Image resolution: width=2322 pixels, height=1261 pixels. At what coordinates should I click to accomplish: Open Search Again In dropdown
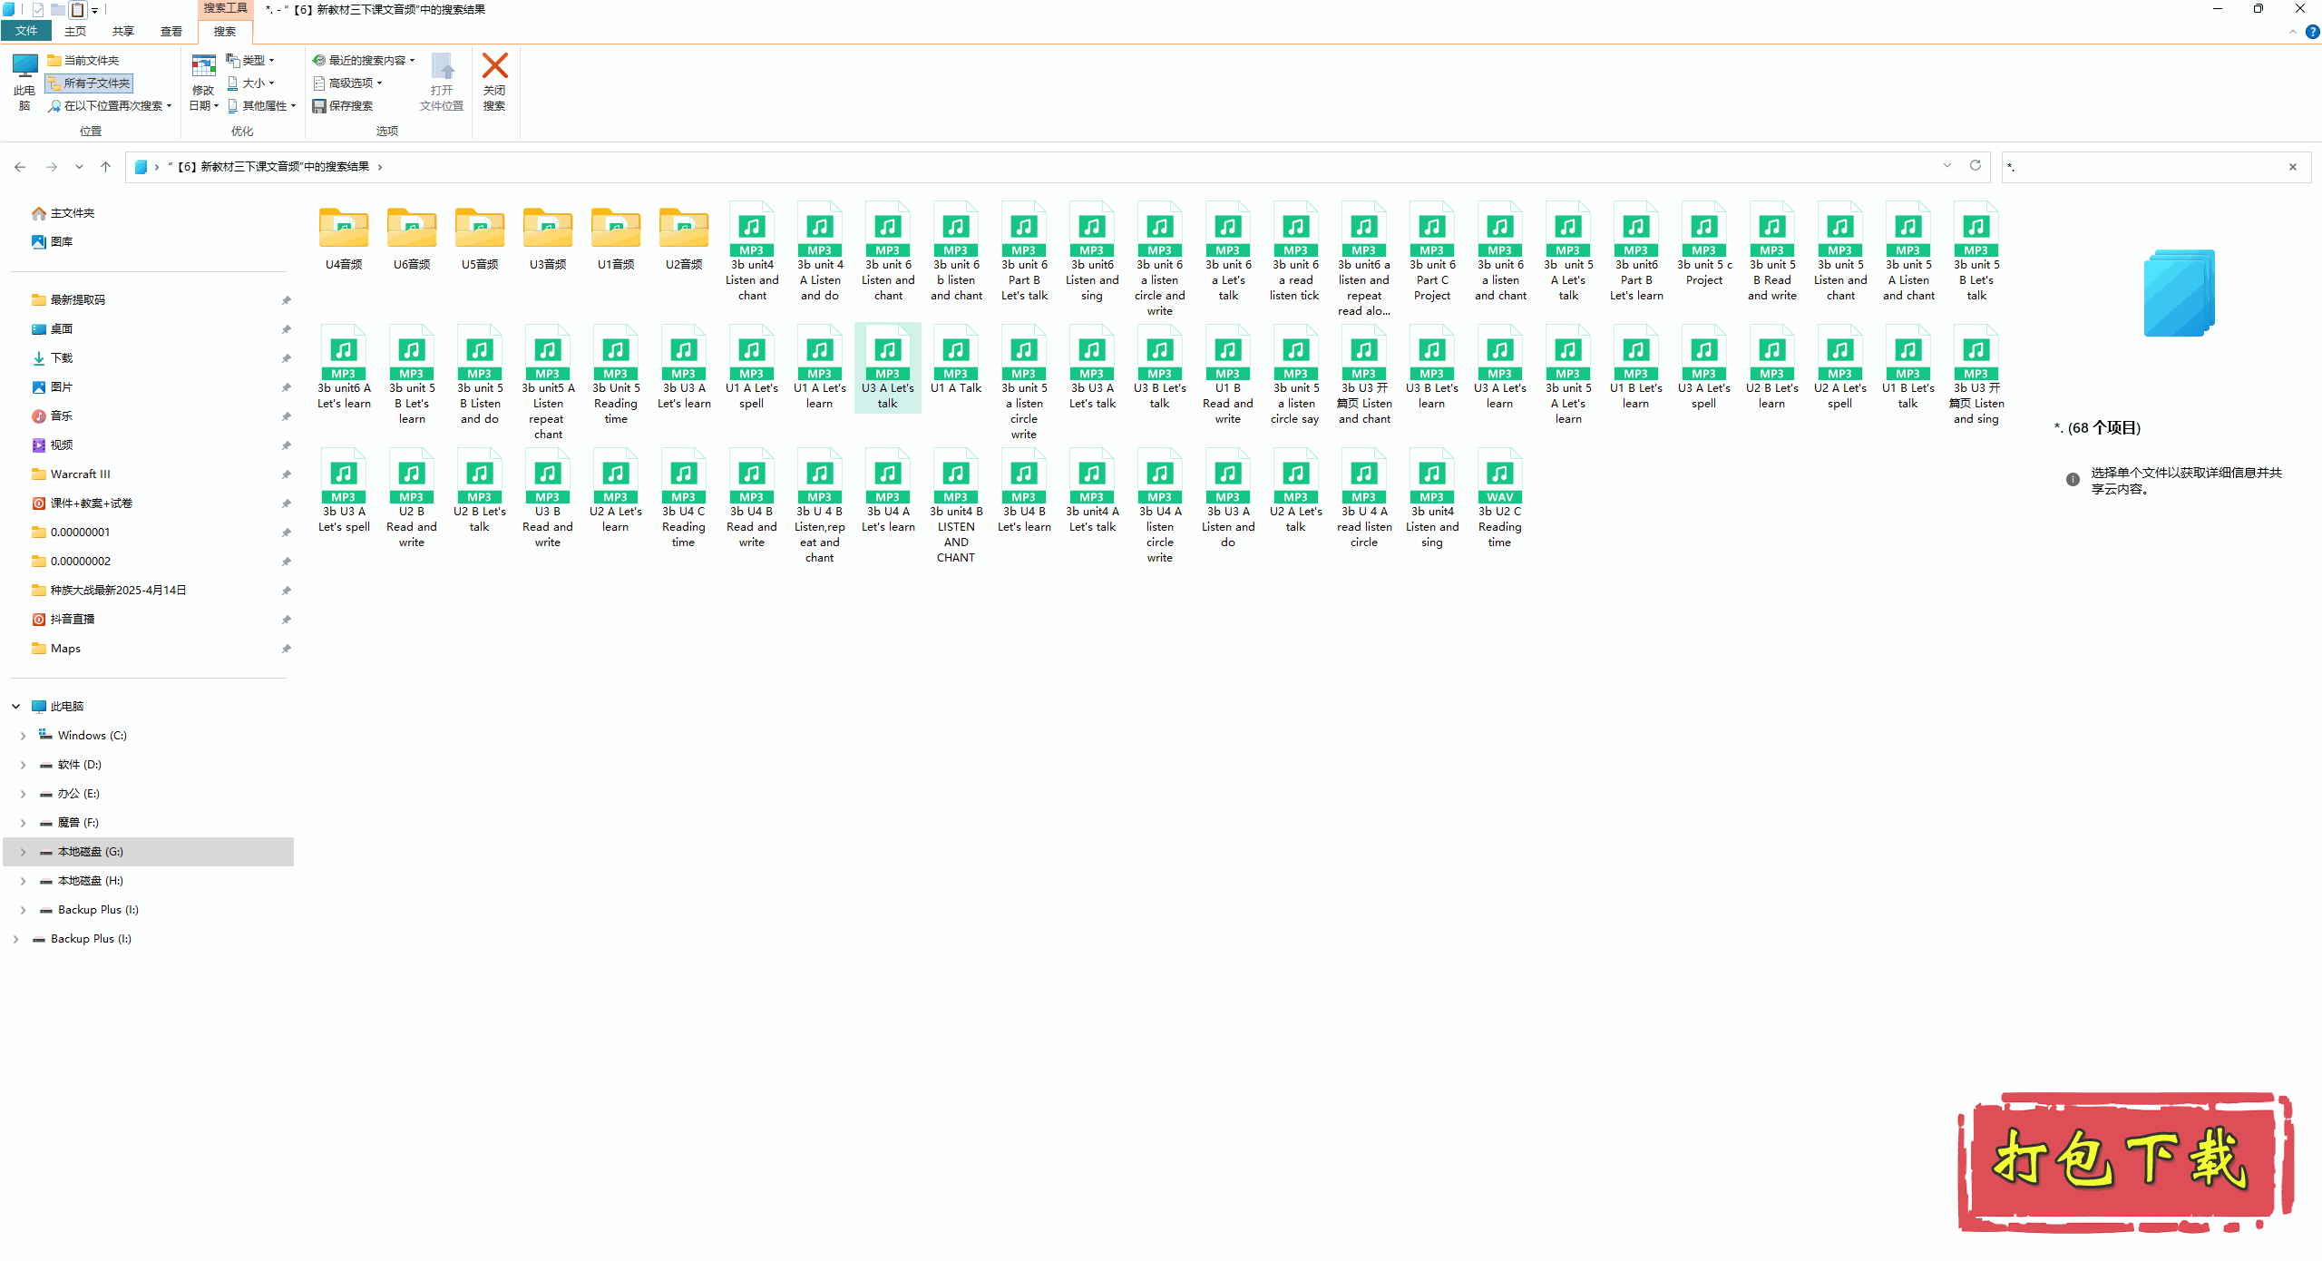click(109, 106)
